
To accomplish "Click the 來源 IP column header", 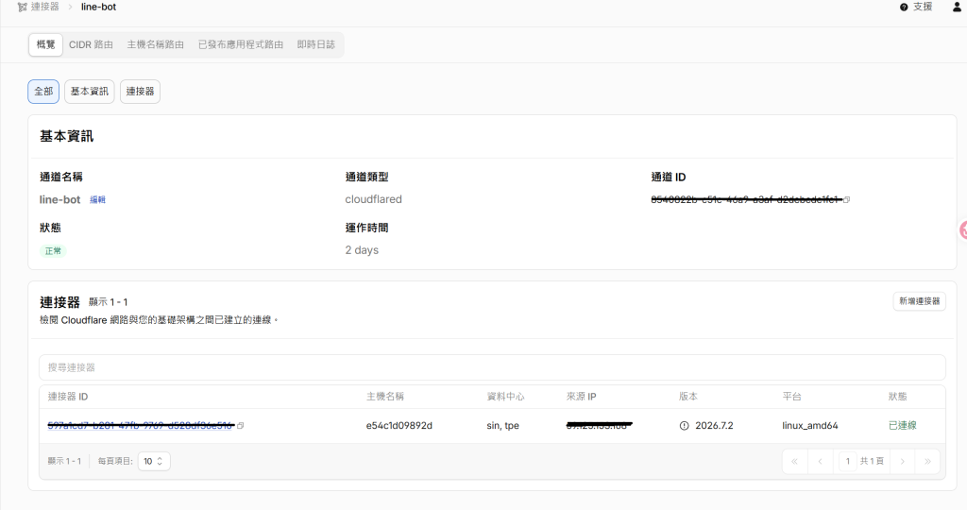I will click(x=581, y=397).
